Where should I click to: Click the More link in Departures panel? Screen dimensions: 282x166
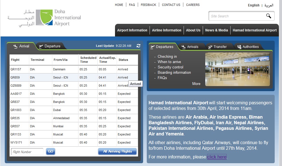coord(196,84)
